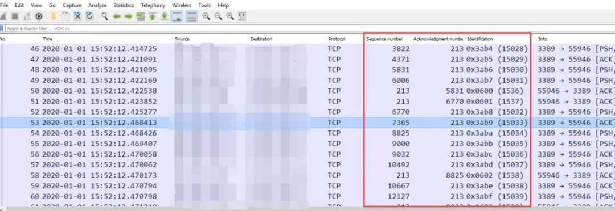Jump to the last packet
Image resolution: width=615 pixels, height=211 pixels.
(165, 16)
